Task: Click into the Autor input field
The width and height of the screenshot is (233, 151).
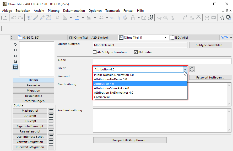Action: [x=162, y=61]
